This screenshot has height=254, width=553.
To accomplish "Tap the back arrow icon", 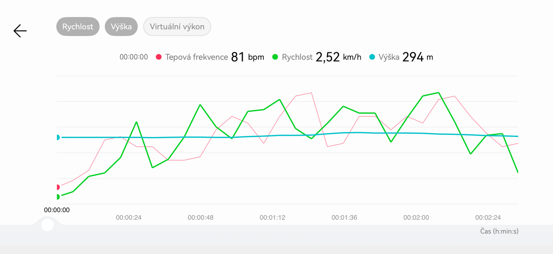I will [x=20, y=31].
